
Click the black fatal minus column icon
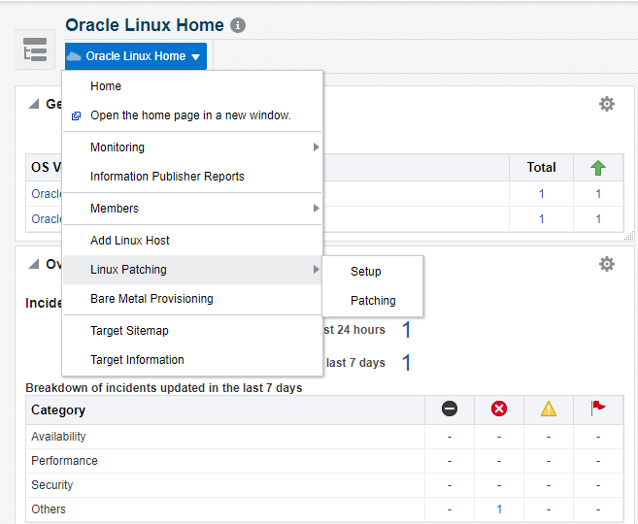click(x=450, y=409)
